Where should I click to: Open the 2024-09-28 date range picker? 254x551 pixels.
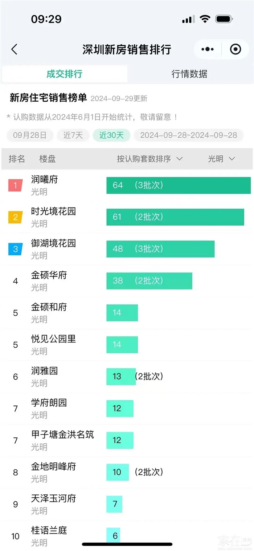[189, 135]
